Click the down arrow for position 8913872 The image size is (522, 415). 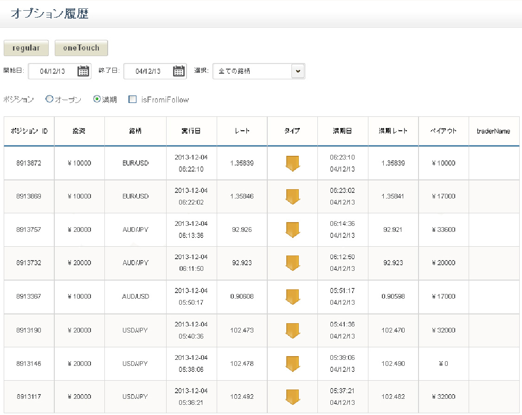click(293, 163)
